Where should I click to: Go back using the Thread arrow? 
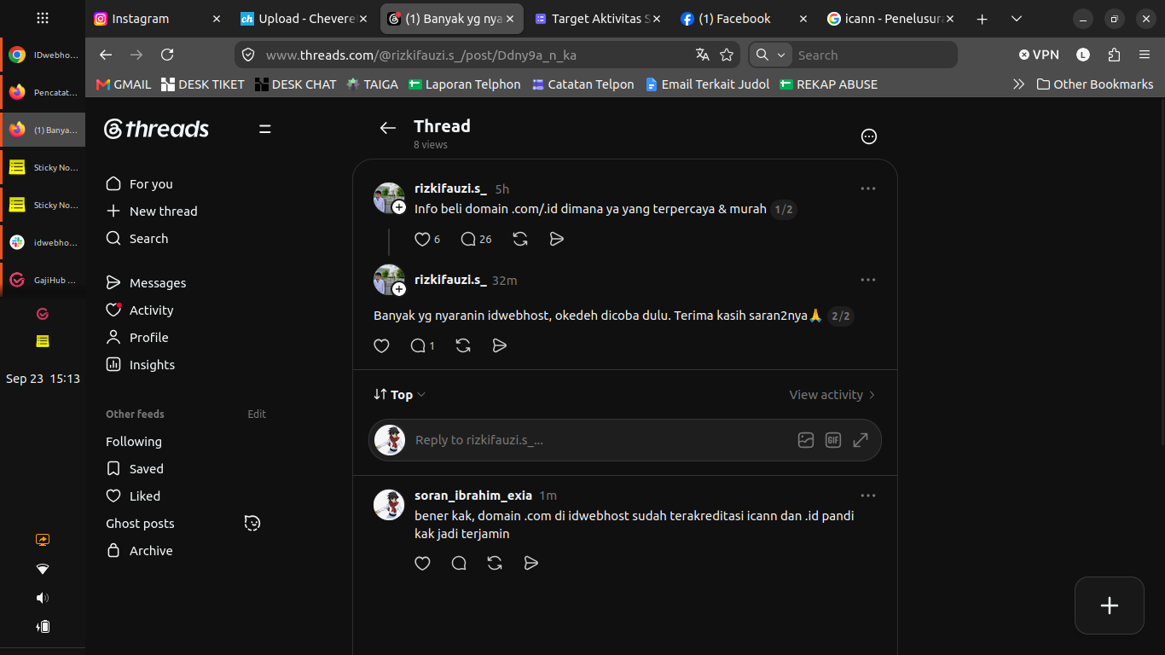(x=388, y=128)
